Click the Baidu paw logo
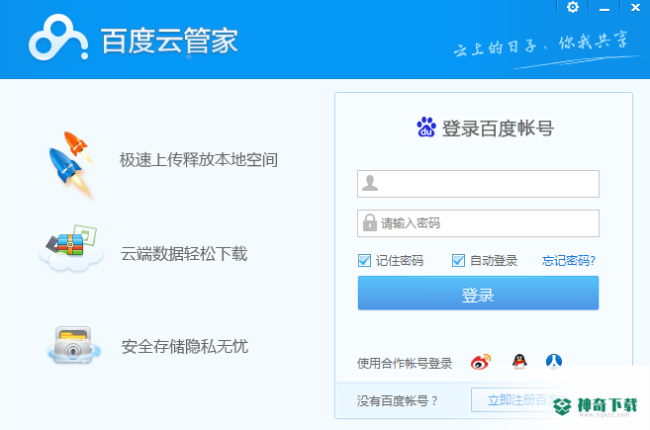The width and height of the screenshot is (650, 430). (x=426, y=127)
